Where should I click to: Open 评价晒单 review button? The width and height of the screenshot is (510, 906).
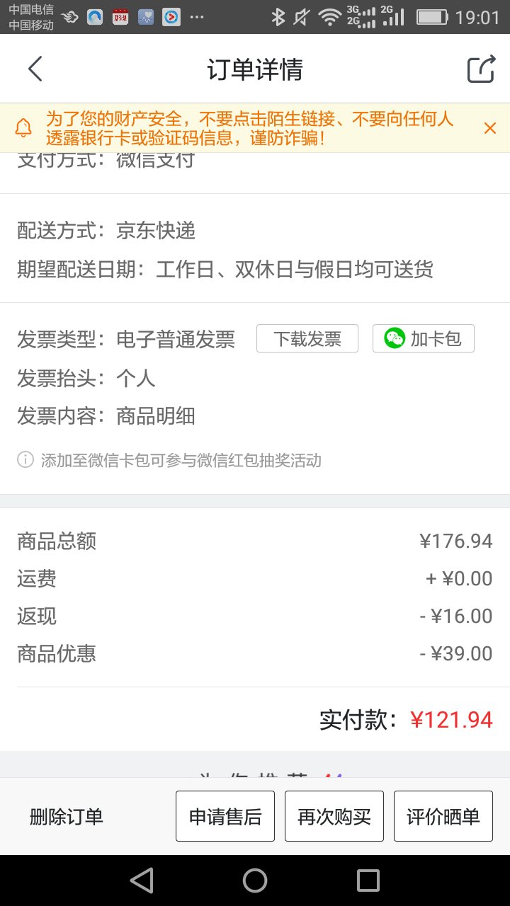click(x=443, y=816)
